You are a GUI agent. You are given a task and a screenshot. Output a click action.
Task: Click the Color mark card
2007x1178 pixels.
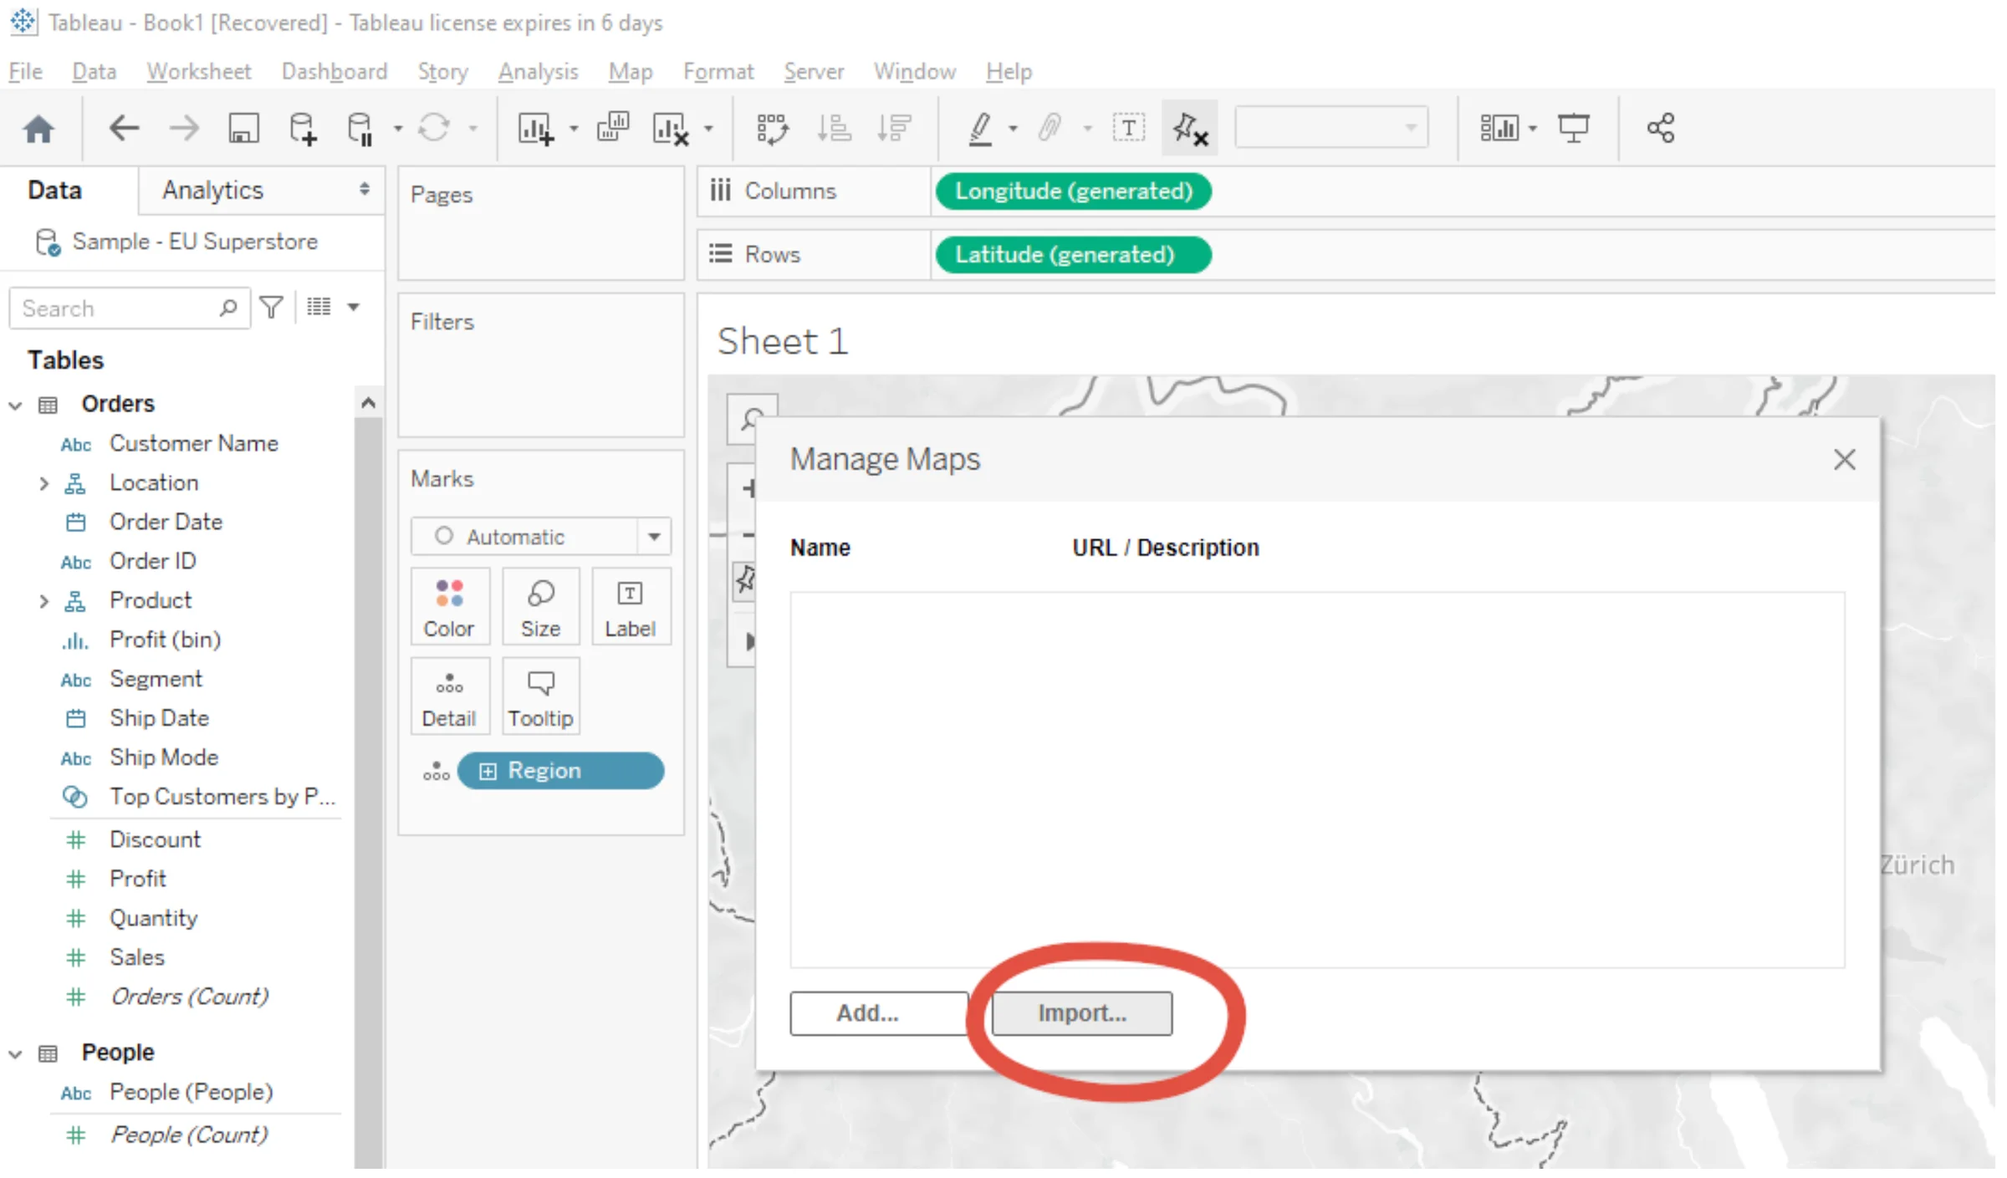tap(449, 607)
